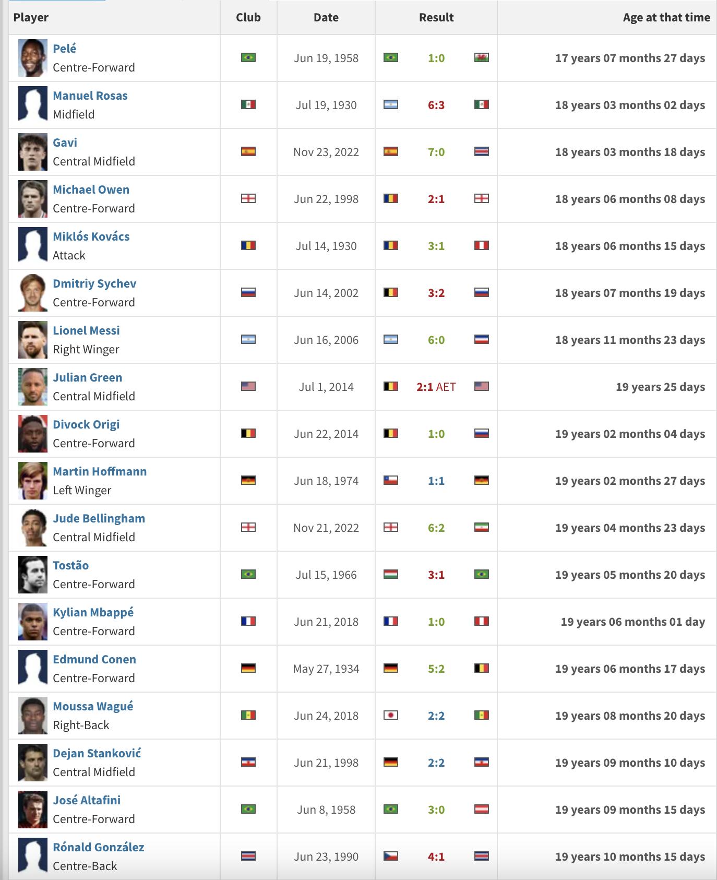This screenshot has width=717, height=880.
Task: Open Lionel Messi's player profile link
Action: click(86, 330)
